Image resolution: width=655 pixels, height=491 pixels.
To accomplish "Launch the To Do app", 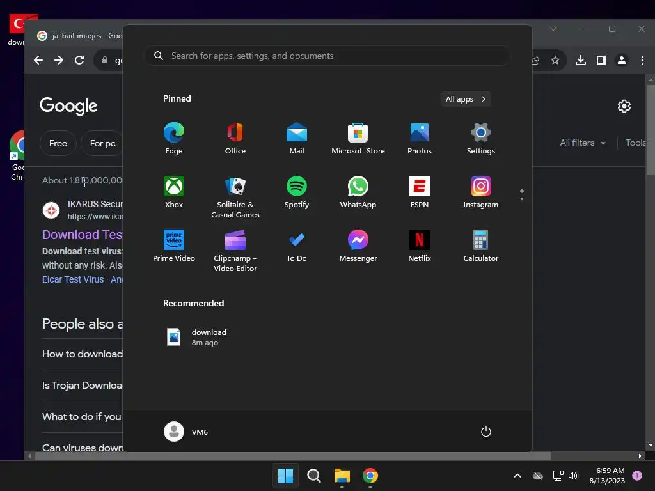I will [x=297, y=246].
